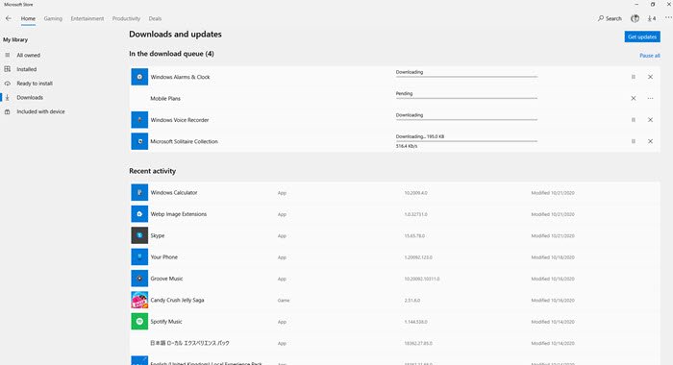This screenshot has width=673, height=365.
Task: Click the Downloads arrow icon in sidebar
Action: coord(8,98)
